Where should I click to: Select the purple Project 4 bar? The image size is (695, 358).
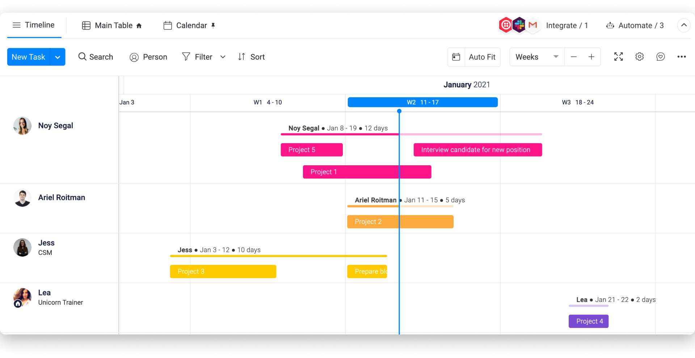(589, 321)
